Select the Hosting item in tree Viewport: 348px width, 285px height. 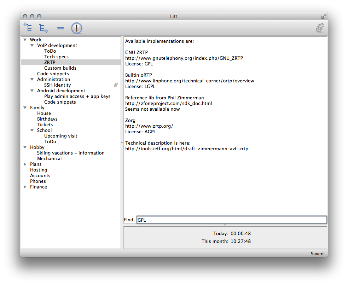point(39,170)
